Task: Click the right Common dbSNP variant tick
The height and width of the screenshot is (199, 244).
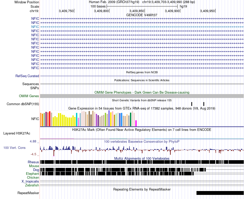Action: click(x=204, y=104)
